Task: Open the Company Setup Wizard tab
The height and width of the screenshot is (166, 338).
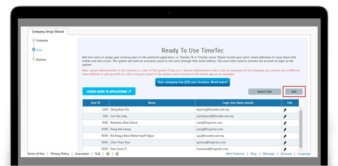Action: (48, 32)
